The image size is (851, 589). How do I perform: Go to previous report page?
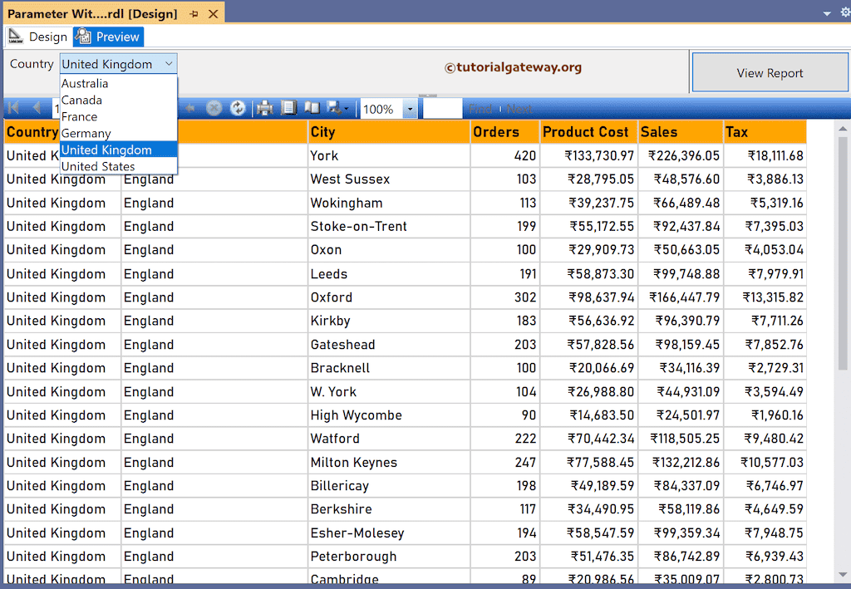[37, 108]
